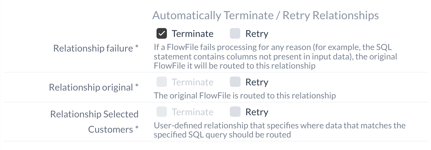
Task: Select the 'Relationship failure' field label
Action: [93, 48]
